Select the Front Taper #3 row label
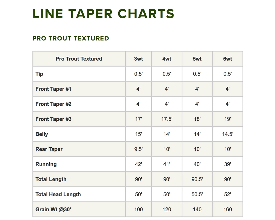This screenshot has height=220, width=276. 53,119
